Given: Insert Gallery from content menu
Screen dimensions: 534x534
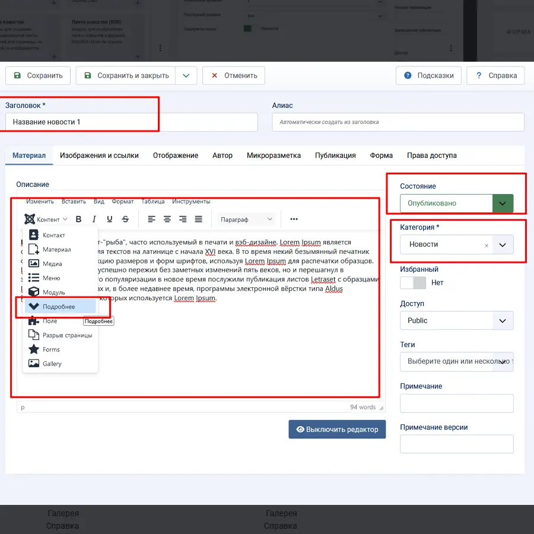Looking at the screenshot, I should click(52, 364).
